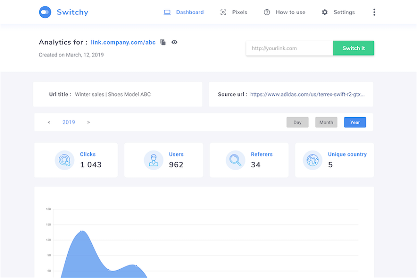This screenshot has height=278, width=417.
Task: Click the Switchy logo icon
Action: click(x=45, y=12)
